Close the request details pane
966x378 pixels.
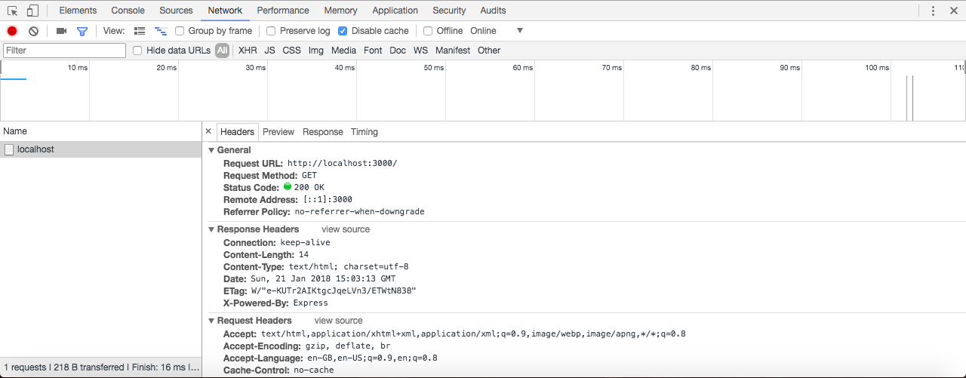tap(208, 131)
